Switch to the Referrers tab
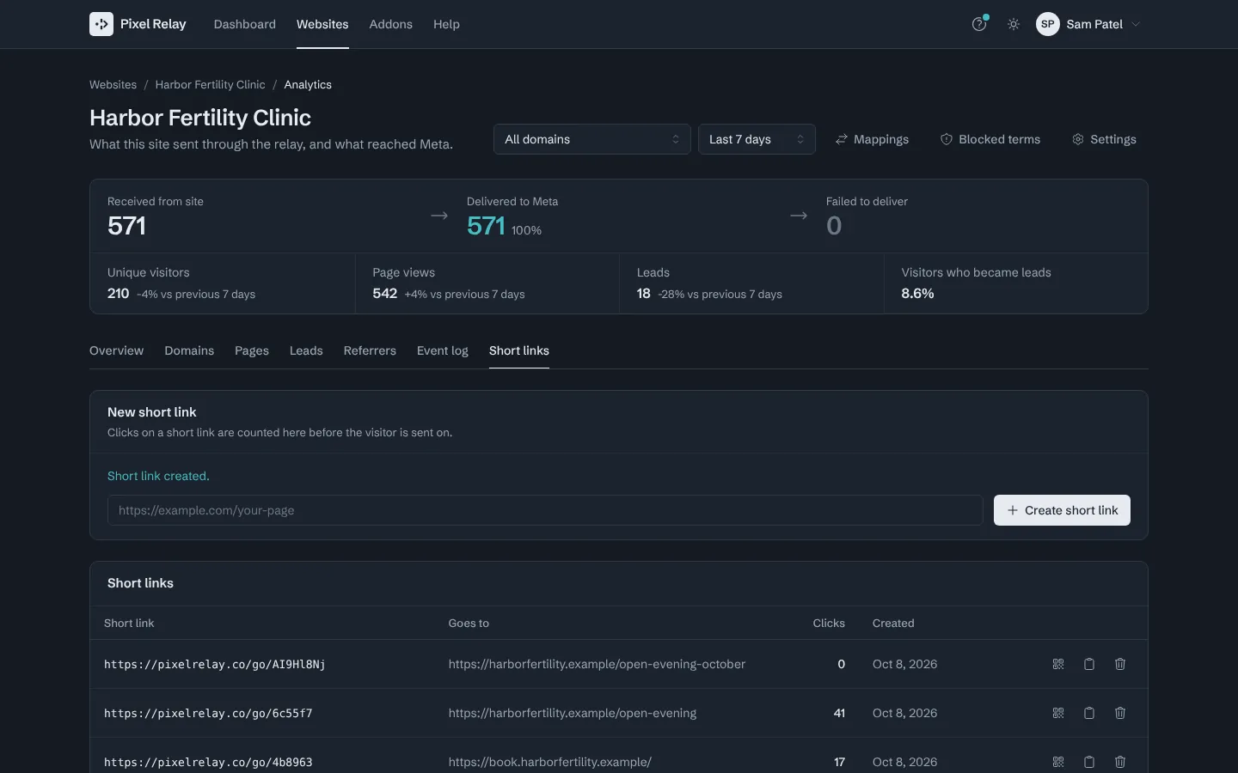The height and width of the screenshot is (773, 1238). point(370,350)
